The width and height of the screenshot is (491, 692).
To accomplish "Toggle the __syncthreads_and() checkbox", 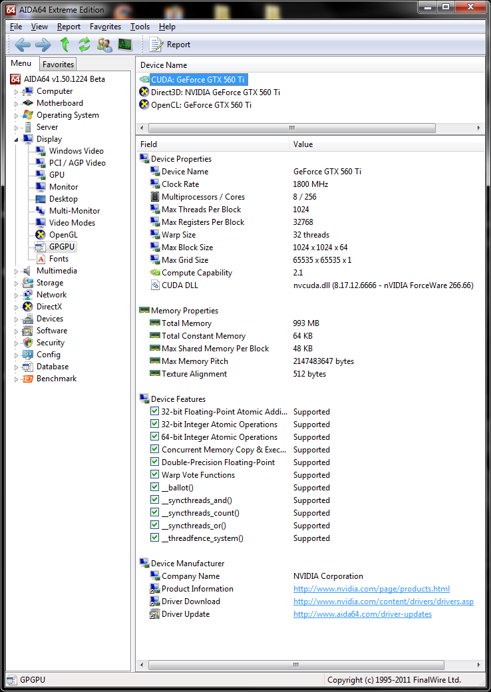I will pos(154,500).
